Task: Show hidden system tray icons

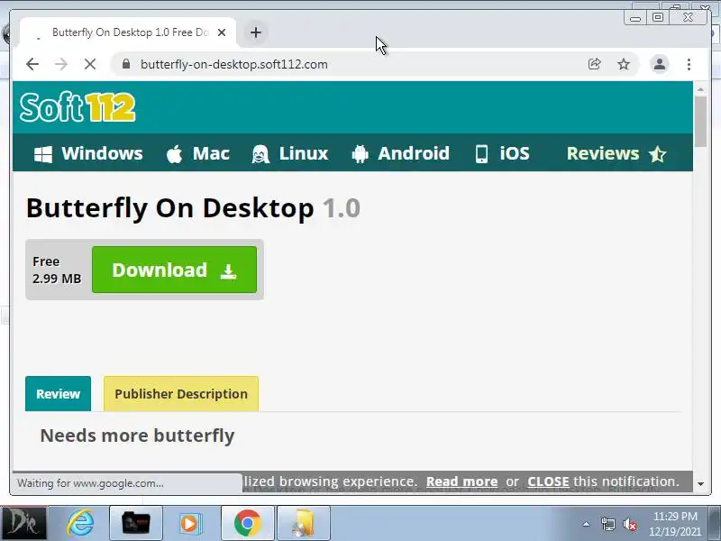Action: 587,524
